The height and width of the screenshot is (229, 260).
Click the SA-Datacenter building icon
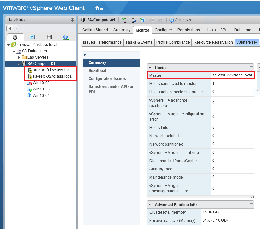coord(19,51)
